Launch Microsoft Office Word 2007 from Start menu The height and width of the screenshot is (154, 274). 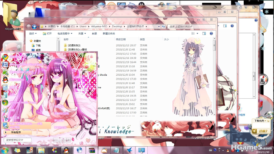pyautogui.click(x=26, y=65)
